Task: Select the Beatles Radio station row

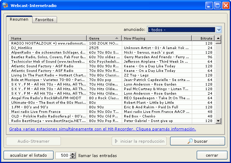Action: 48,57
